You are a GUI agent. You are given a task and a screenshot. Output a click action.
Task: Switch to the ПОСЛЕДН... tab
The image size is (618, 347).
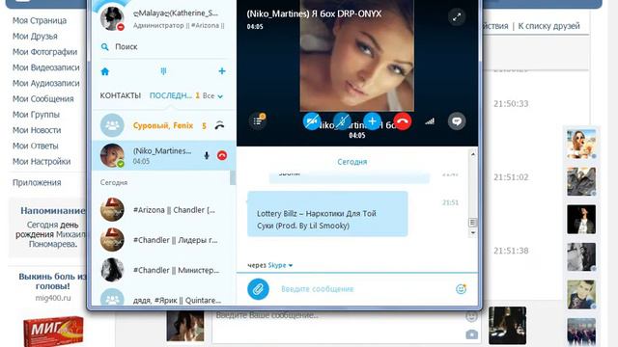pyautogui.click(x=171, y=95)
